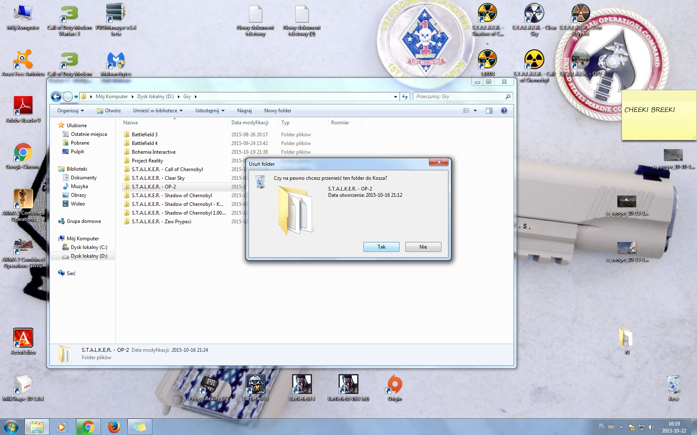
Task: Show hidden system tray icons arrow
Action: 621,427
